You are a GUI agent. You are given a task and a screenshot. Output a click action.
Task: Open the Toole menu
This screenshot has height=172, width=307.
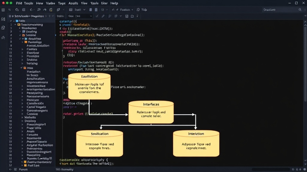click(x=94, y=3)
